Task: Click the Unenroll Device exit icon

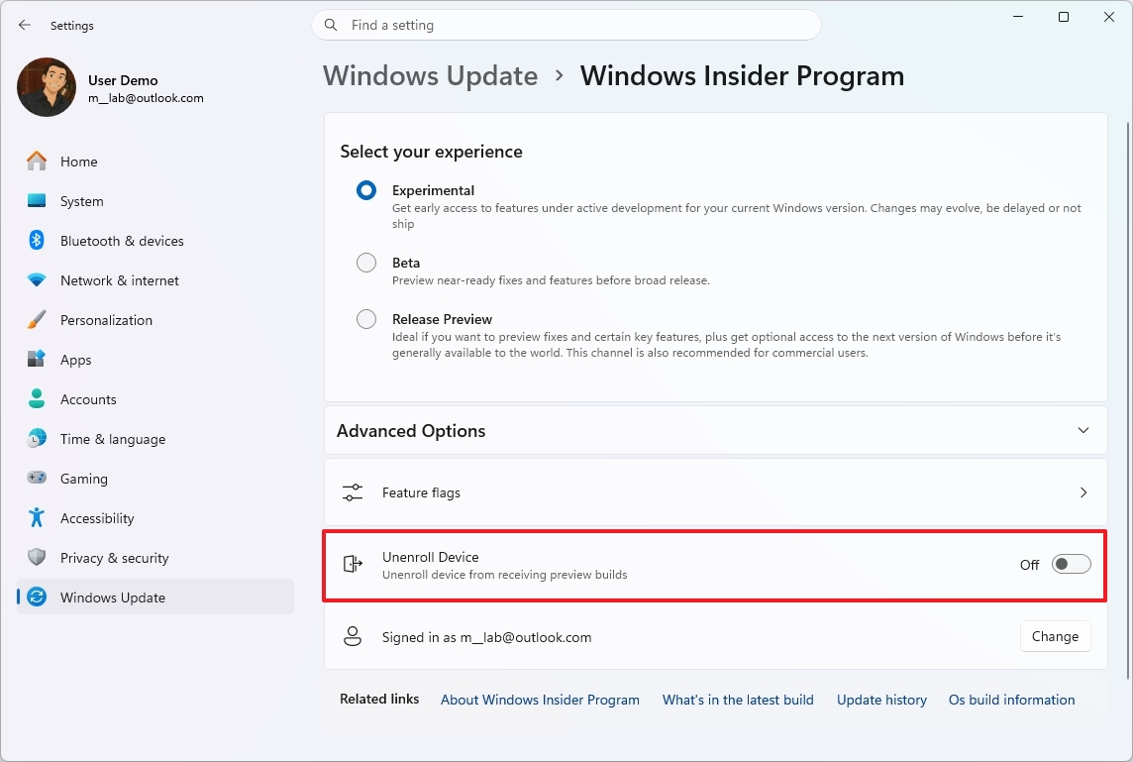Action: (x=353, y=564)
